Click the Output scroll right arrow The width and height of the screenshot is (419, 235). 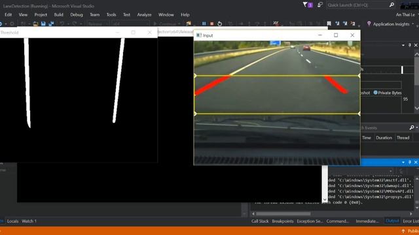(411, 213)
